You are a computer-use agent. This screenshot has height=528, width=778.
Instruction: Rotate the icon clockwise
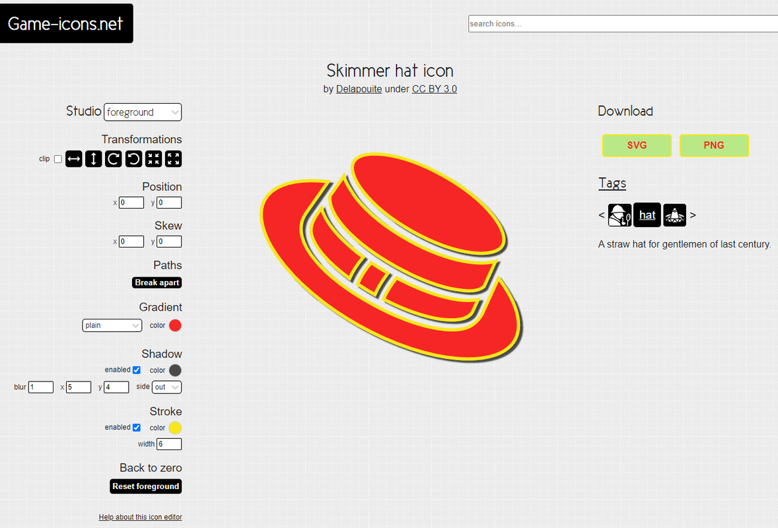(114, 159)
